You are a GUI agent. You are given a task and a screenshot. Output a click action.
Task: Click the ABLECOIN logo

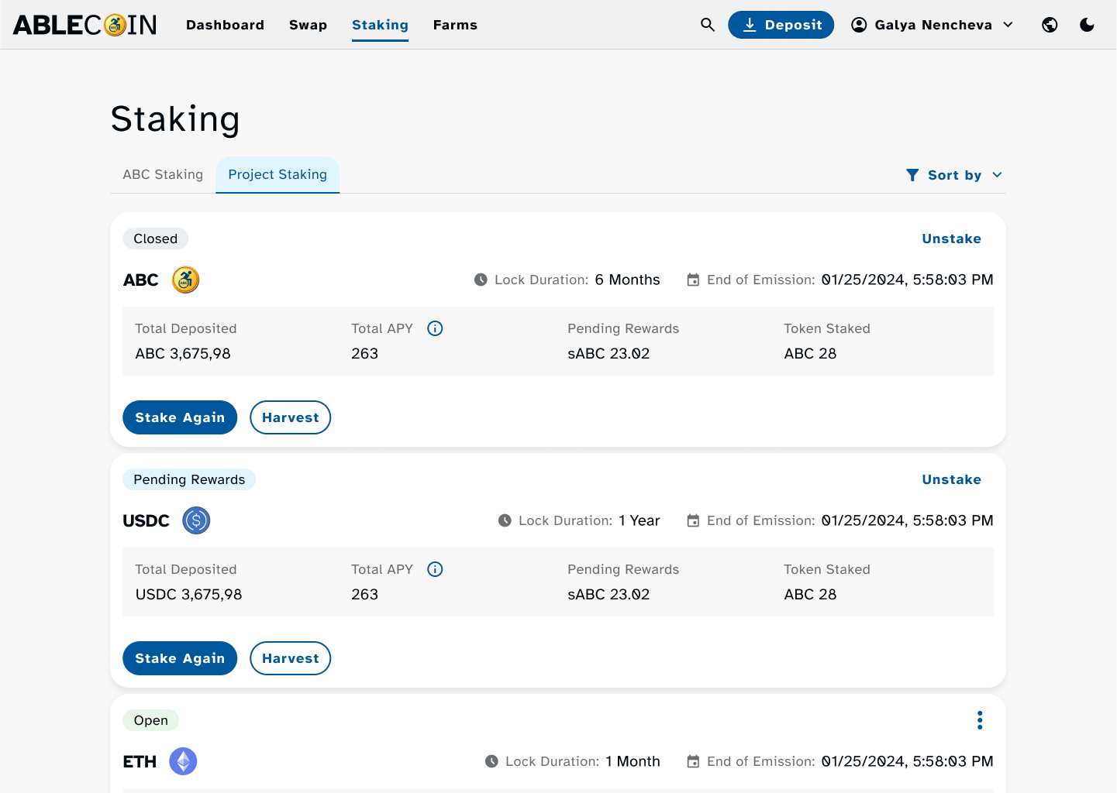point(85,25)
